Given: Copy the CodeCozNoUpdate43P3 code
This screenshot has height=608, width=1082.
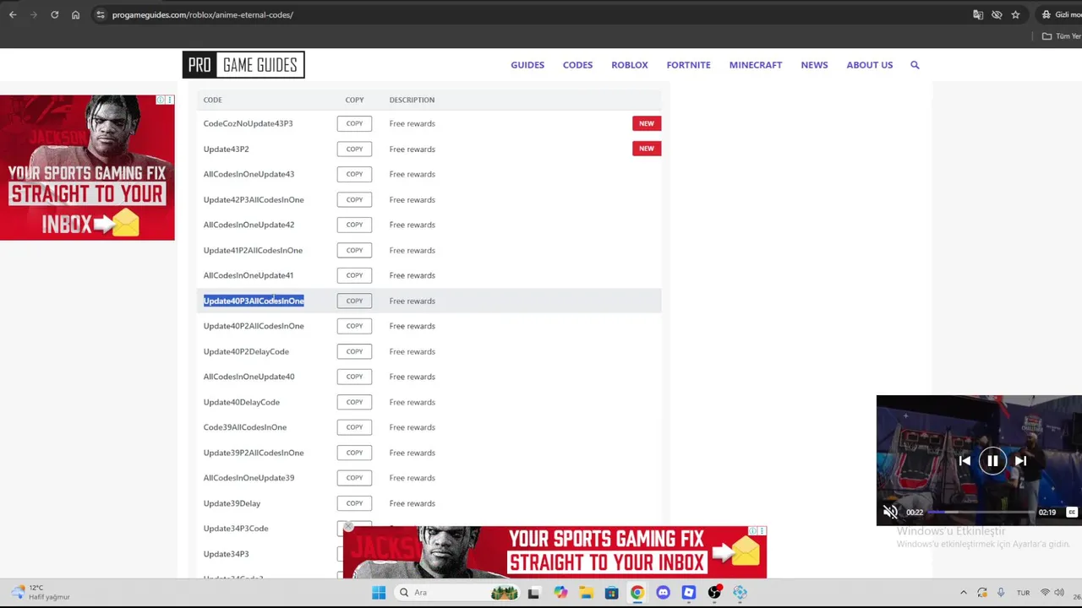Looking at the screenshot, I should pos(354,123).
